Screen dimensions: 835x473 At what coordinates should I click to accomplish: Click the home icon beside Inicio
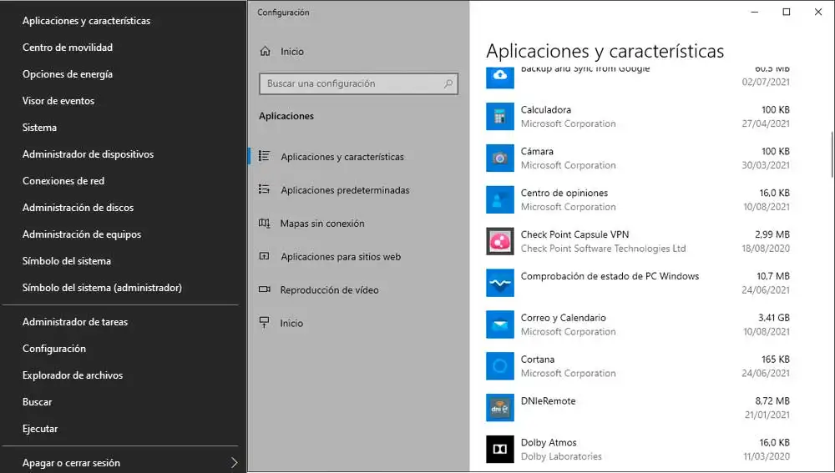(265, 51)
